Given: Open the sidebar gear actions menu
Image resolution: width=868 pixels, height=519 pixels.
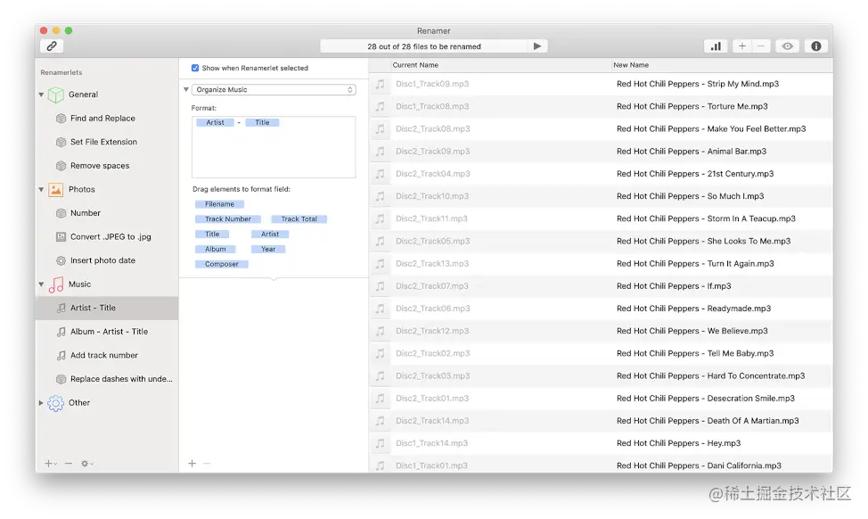Looking at the screenshot, I should [86, 464].
